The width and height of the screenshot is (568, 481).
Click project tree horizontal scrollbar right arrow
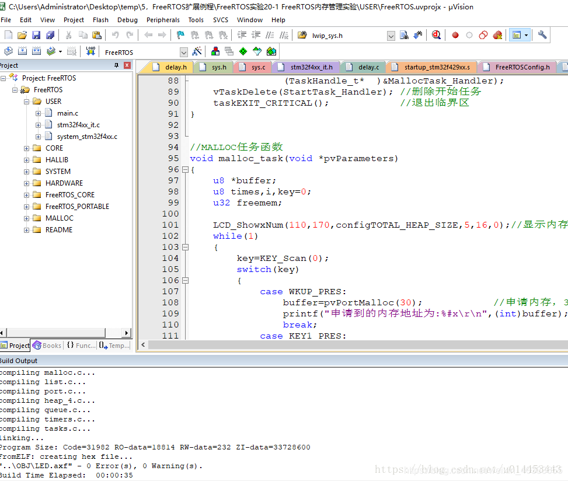point(126,333)
